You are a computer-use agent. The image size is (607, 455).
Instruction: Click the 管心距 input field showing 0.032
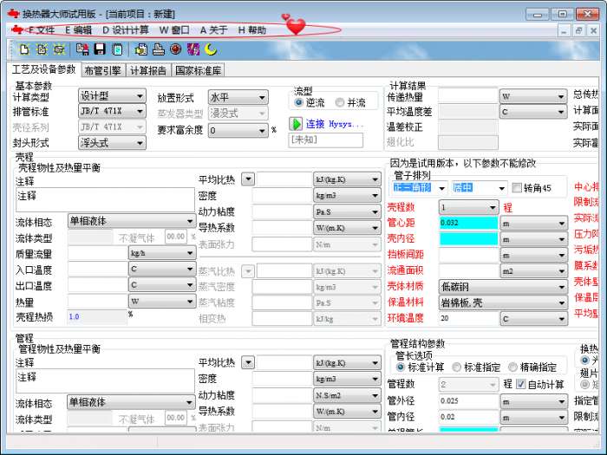(468, 223)
